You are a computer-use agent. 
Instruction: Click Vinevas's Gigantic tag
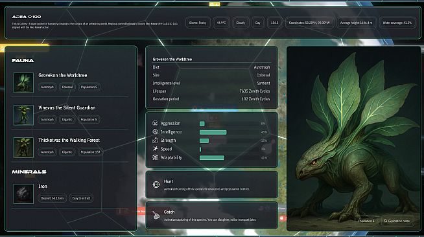pyautogui.click(x=67, y=120)
